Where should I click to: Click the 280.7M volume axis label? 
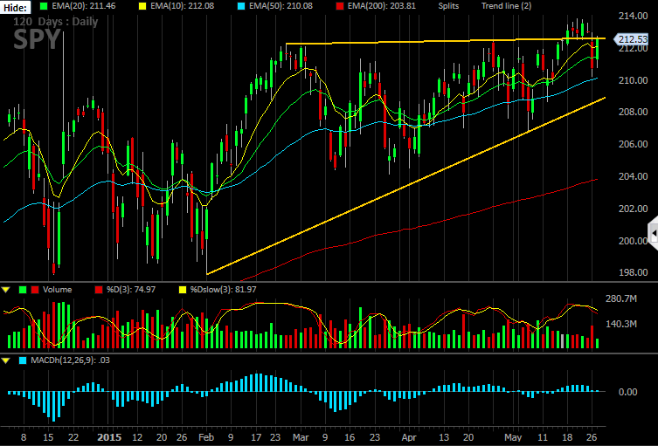tap(621, 298)
